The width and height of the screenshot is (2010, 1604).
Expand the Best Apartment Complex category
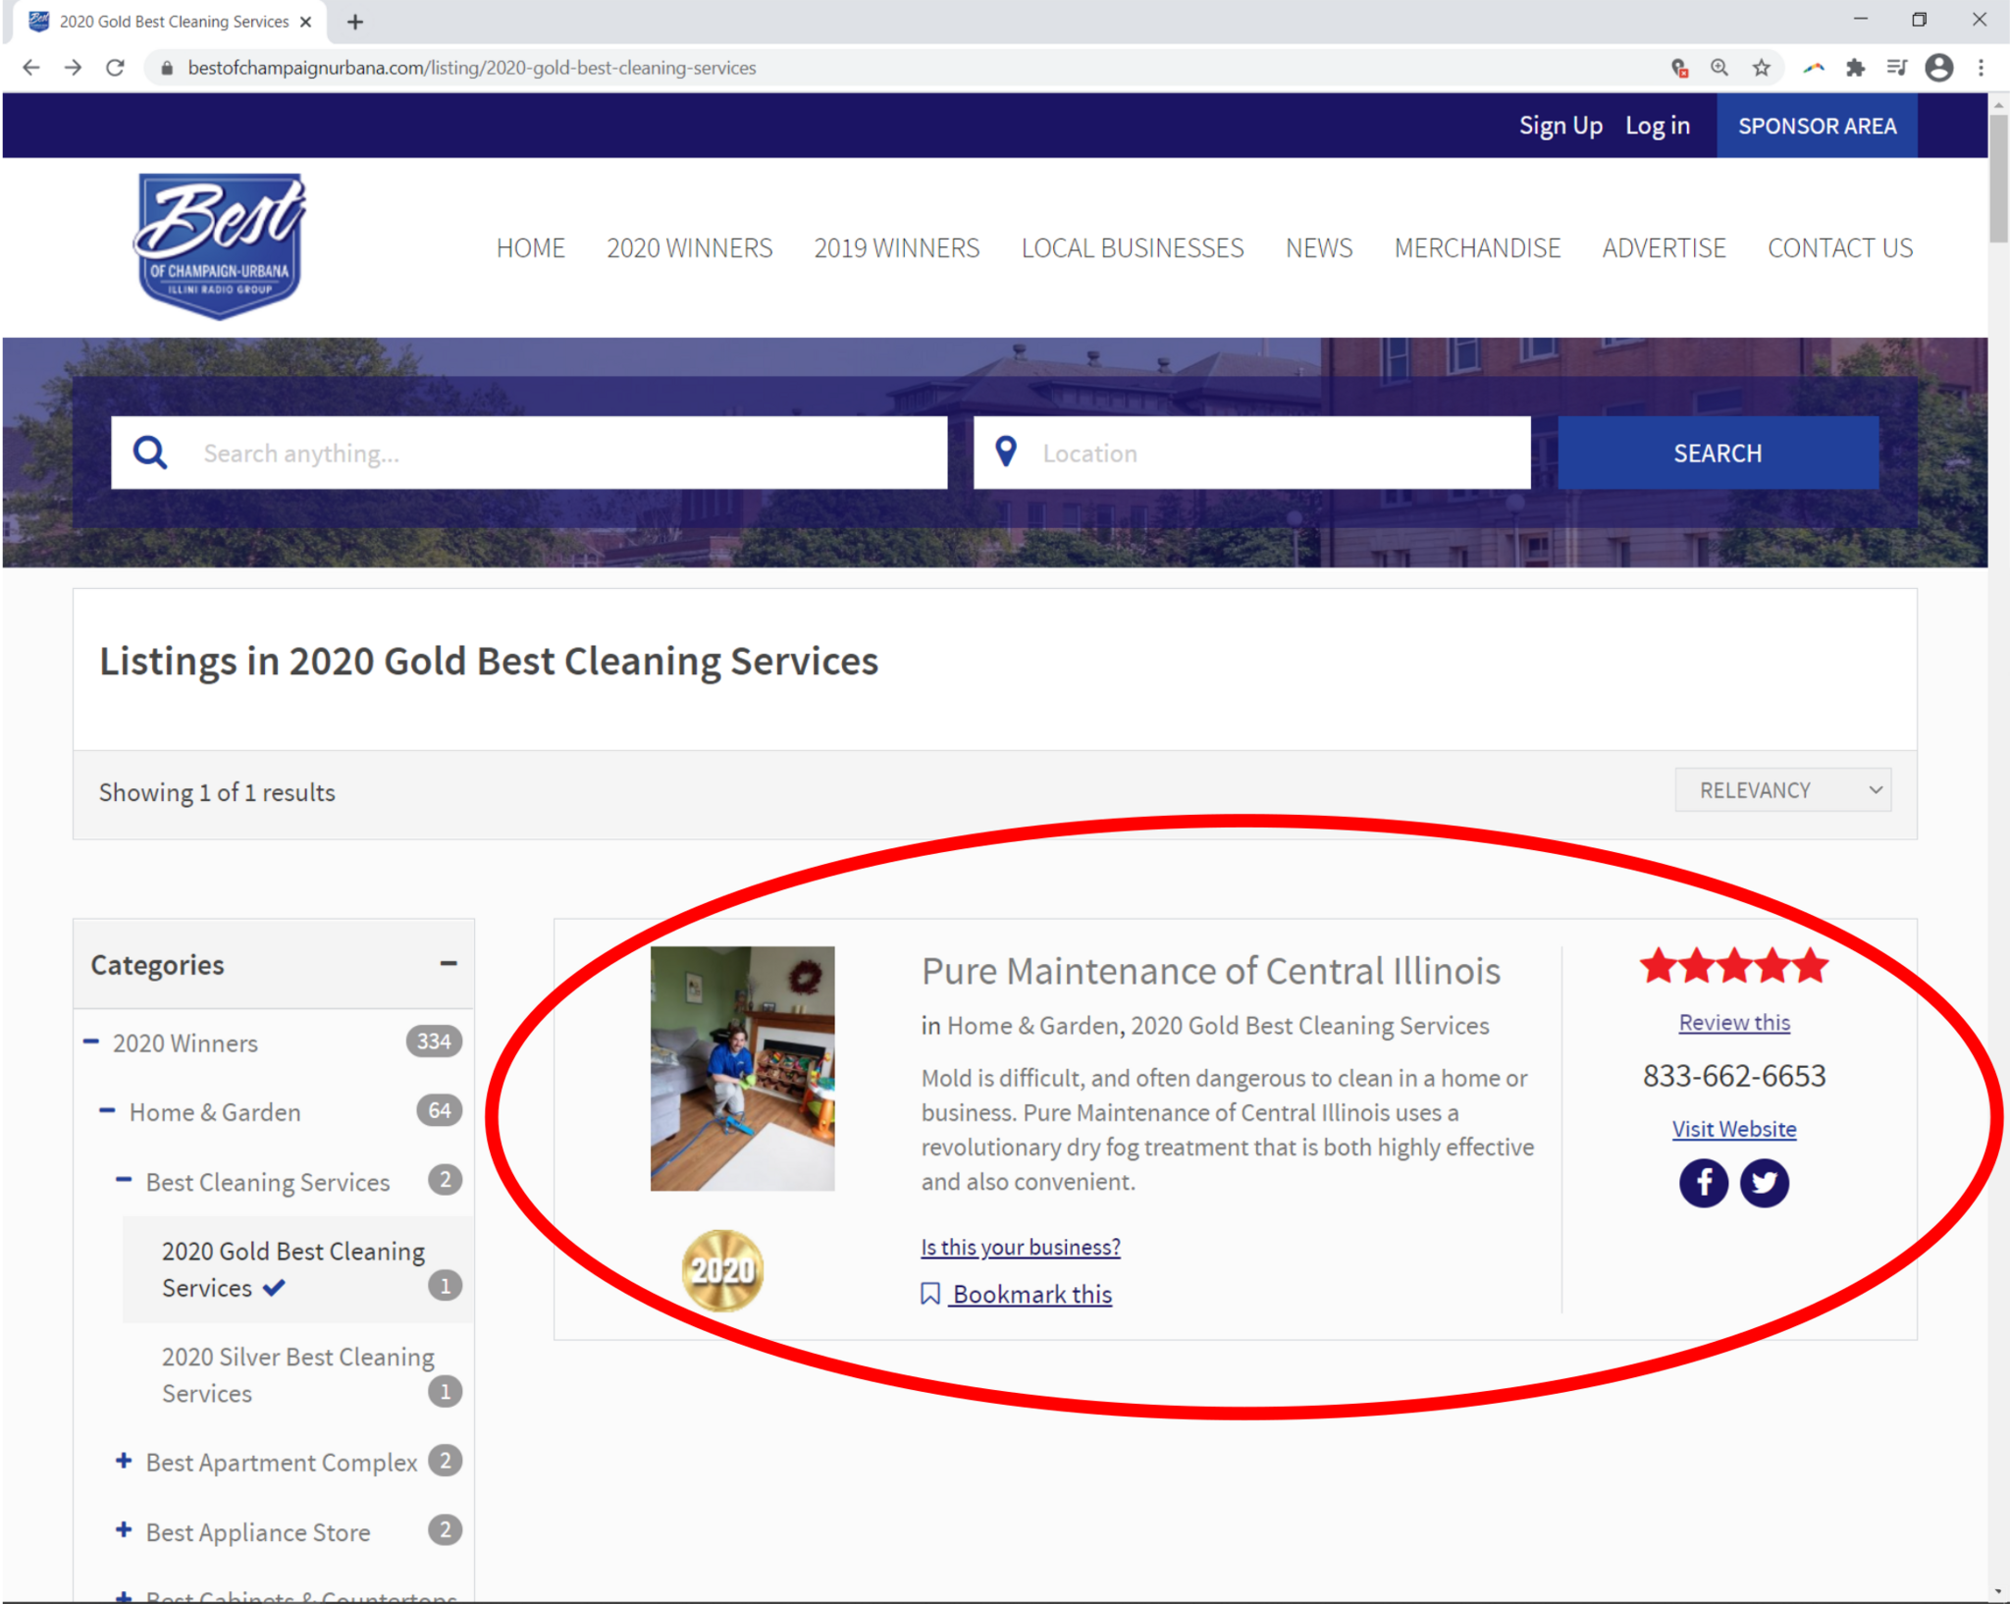[x=124, y=1461]
